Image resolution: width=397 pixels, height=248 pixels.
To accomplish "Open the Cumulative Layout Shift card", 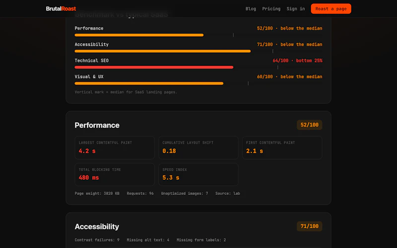I will click(x=198, y=147).
